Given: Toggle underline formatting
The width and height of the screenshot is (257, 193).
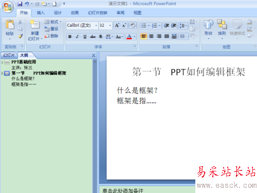Looking at the screenshot, I should (x=85, y=37).
